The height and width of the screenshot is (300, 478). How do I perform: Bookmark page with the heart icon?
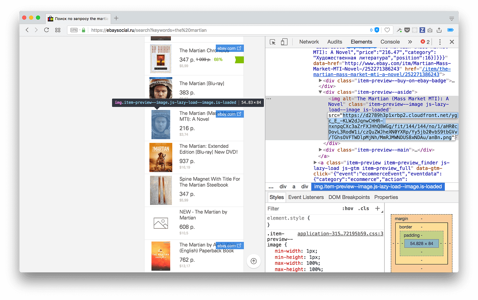387,30
